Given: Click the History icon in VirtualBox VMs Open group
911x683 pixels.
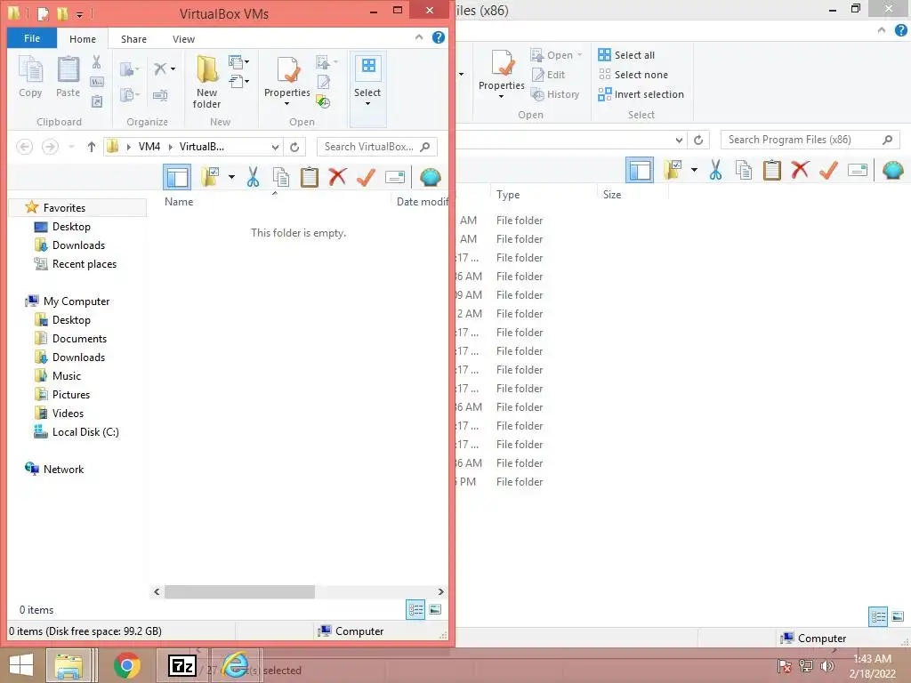Looking at the screenshot, I should click(x=324, y=101).
